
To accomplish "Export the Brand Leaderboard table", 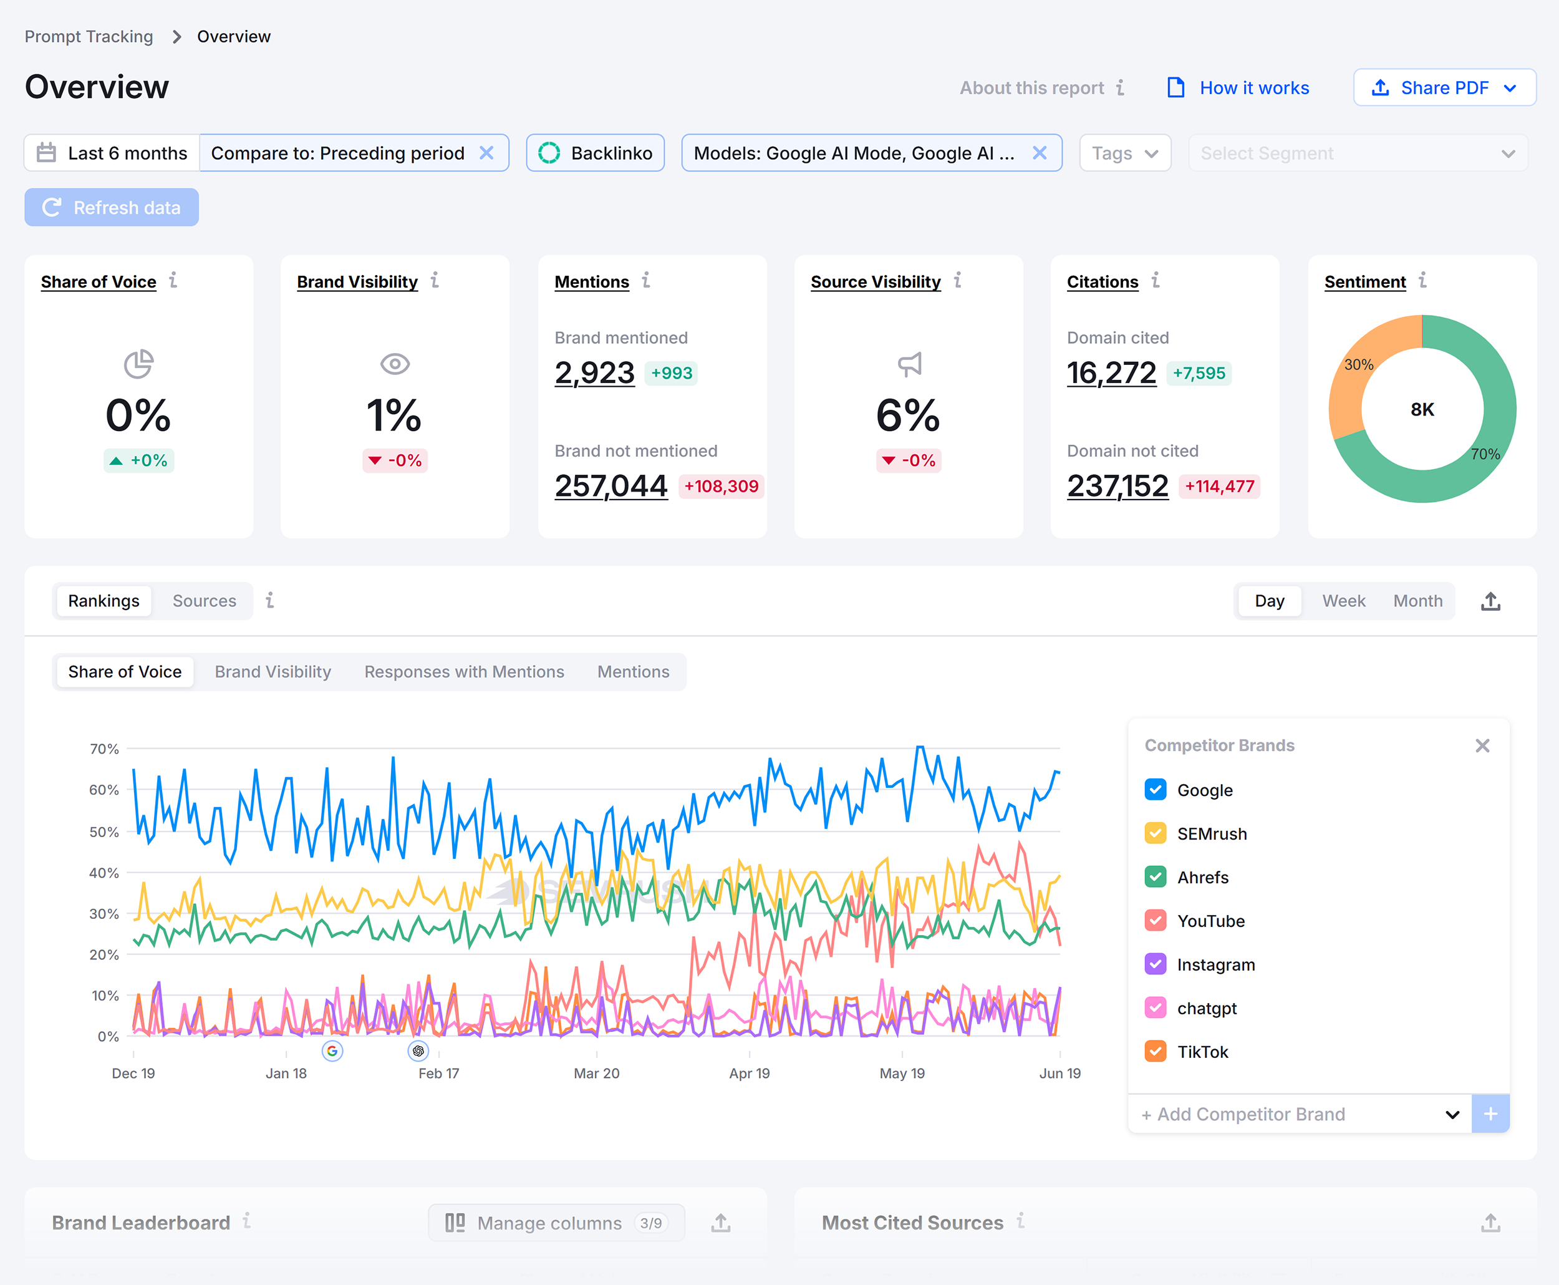I will [x=721, y=1223].
